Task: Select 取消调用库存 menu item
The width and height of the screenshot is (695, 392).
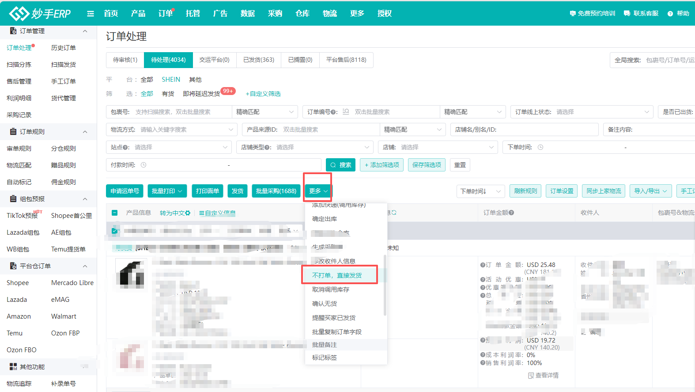Action: click(331, 289)
